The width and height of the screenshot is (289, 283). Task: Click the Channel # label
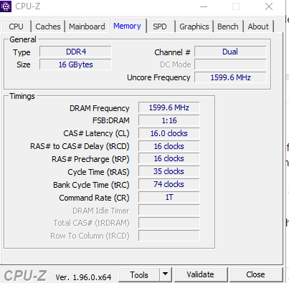pos(172,52)
